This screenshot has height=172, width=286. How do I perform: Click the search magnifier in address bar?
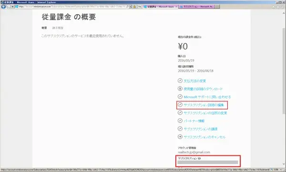[x=127, y=7]
